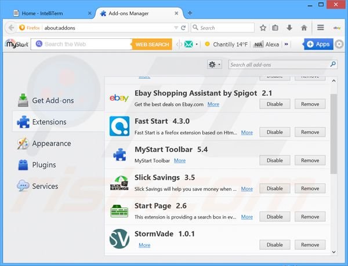Select Plugins category in sidebar
The height and width of the screenshot is (266, 348).
pos(58,165)
